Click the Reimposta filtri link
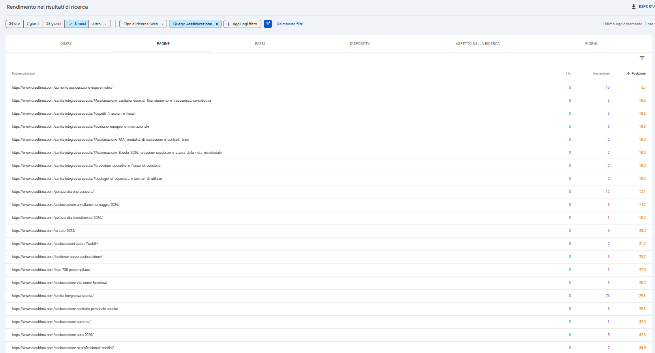The image size is (655, 353). pyautogui.click(x=290, y=24)
